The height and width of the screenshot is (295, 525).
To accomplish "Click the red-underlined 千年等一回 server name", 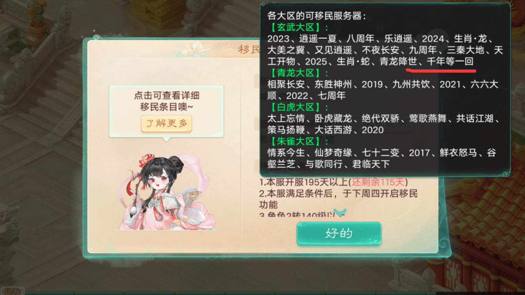I will click(x=450, y=61).
